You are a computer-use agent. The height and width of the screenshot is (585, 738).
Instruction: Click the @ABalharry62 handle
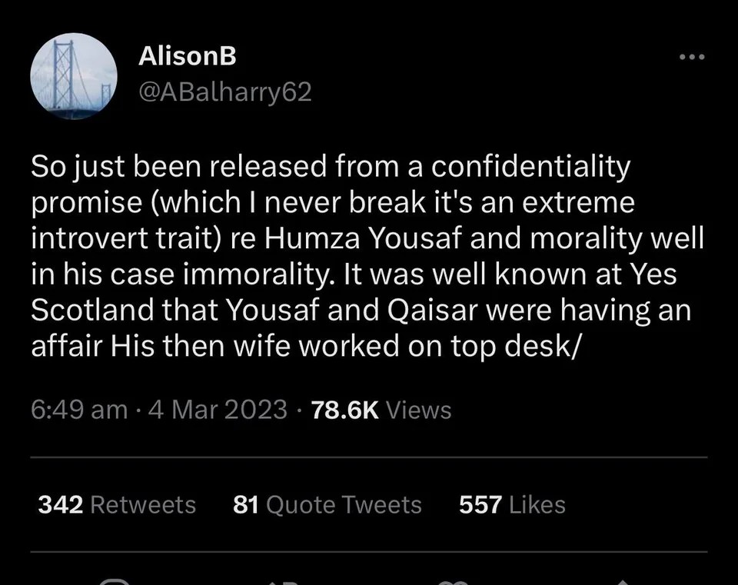224,92
